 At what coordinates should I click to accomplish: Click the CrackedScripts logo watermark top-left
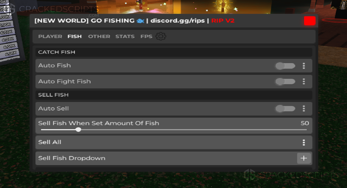(9, 9)
